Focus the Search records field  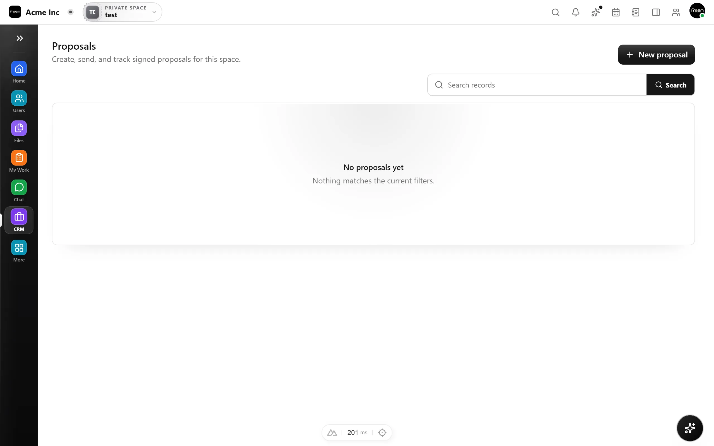click(537, 85)
